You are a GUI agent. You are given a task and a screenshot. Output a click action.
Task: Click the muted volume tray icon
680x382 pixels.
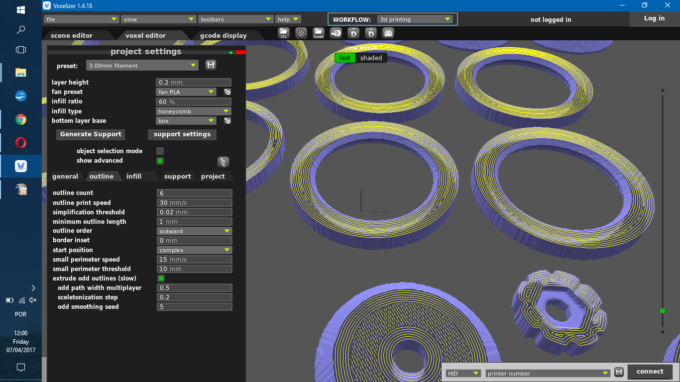tap(33, 300)
